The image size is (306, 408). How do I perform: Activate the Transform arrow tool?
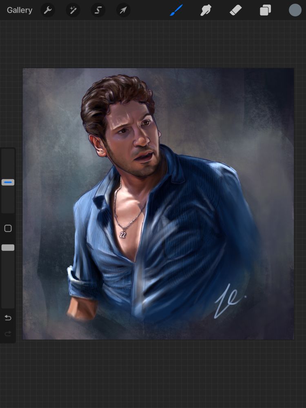point(123,10)
